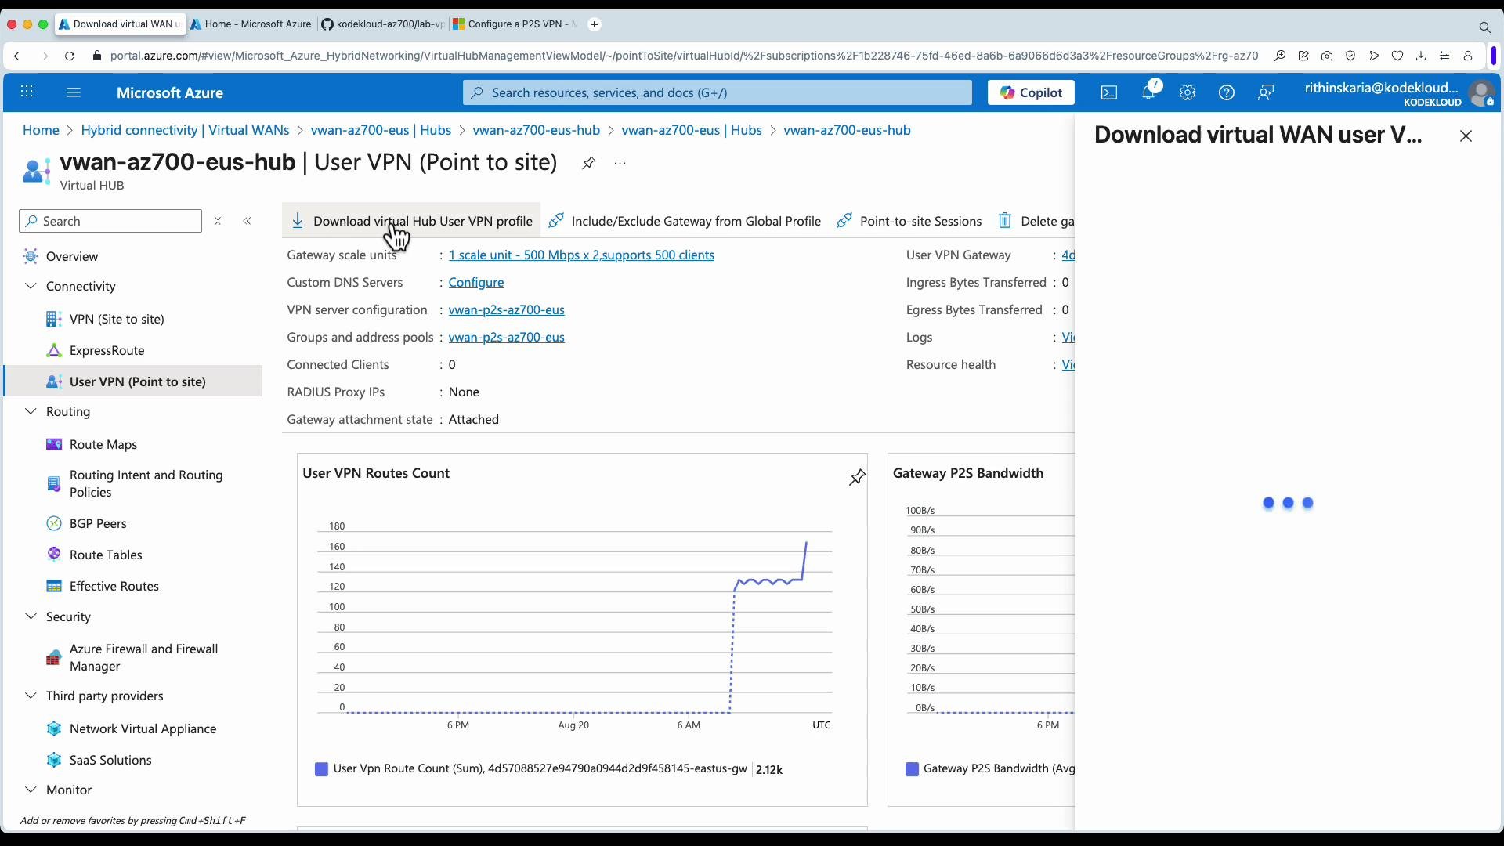Viewport: 1504px width, 846px height.
Task: Open Routing Intent and Routing Policies
Action: pos(146,483)
